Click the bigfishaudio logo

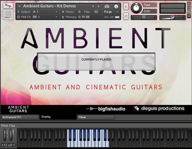[x=106, y=109]
